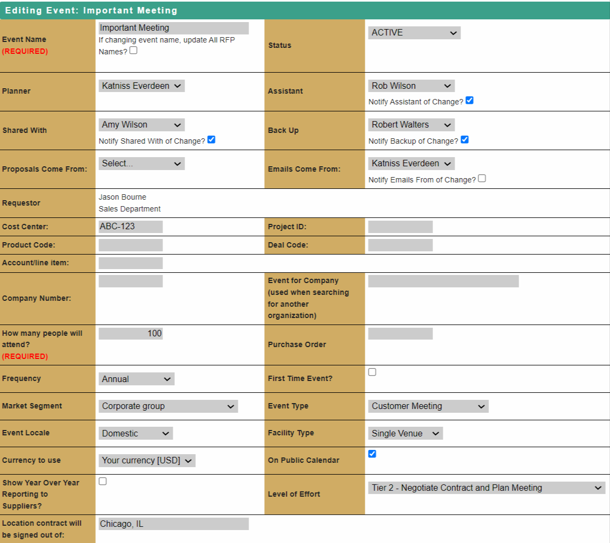The width and height of the screenshot is (610, 543).
Task: Uncheck Notify Assistant of Change
Action: tap(470, 101)
